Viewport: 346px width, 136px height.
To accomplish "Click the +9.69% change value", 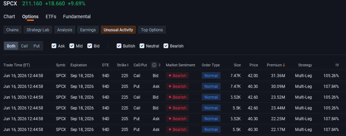I will pyautogui.click(x=77, y=3).
